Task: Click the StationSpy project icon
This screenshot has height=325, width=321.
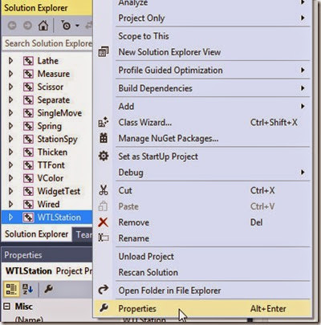Action: pos(28,139)
